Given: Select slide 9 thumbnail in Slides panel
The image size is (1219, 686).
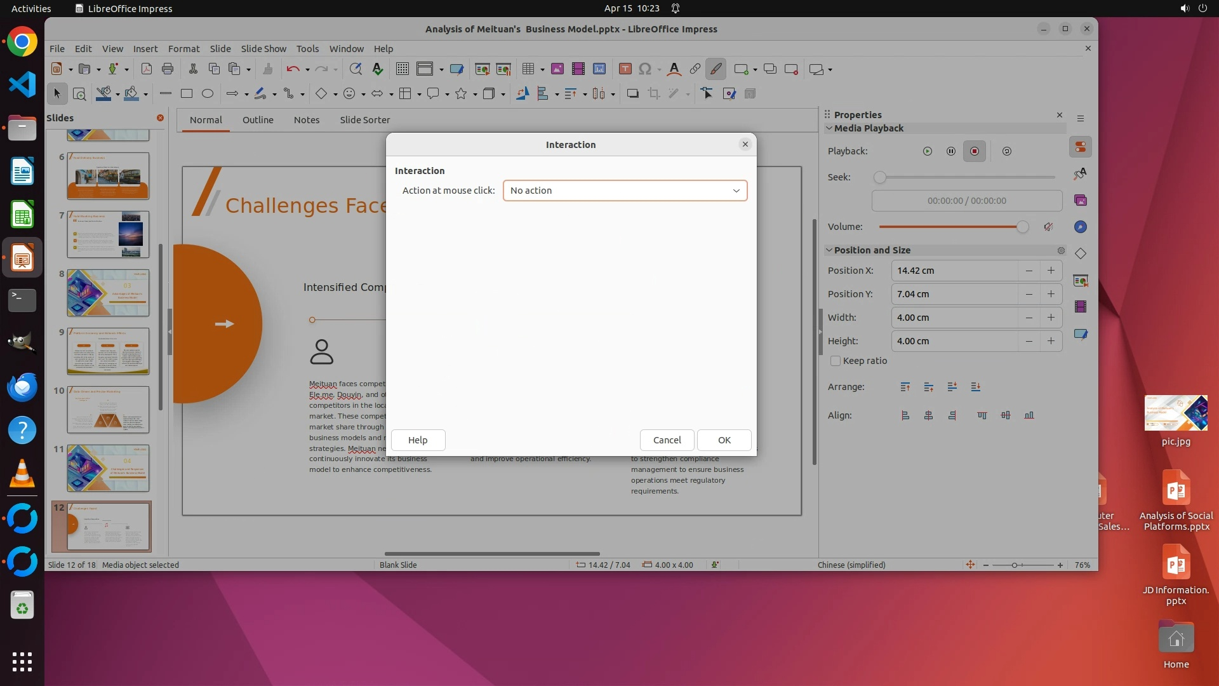Looking at the screenshot, I should (x=108, y=351).
